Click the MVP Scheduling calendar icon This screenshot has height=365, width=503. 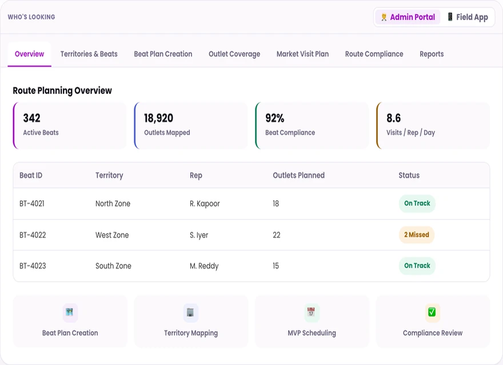coord(311,312)
